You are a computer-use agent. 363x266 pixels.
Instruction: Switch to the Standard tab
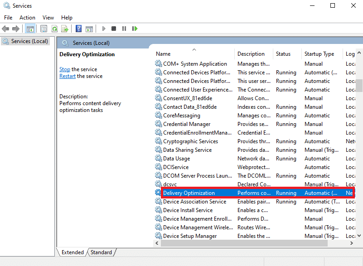pos(101,252)
